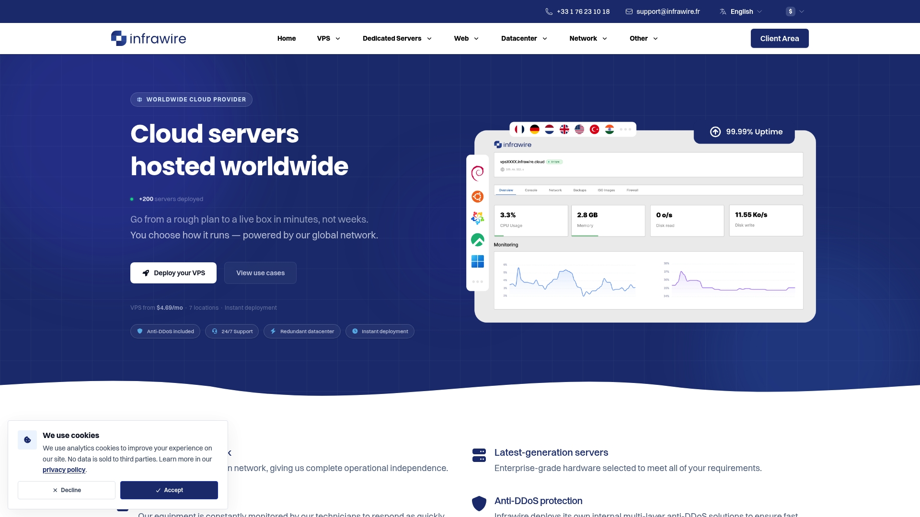920x517 pixels.
Task: Switch to ISO Images tab in preview
Action: pos(606,190)
